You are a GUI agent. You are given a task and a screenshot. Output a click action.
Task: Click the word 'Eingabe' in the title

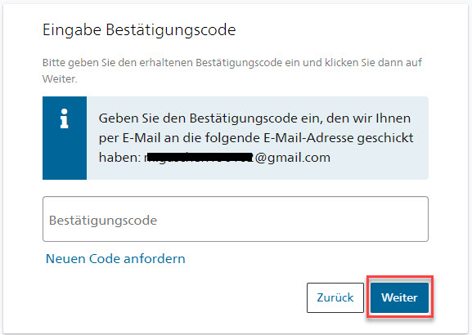(72, 30)
